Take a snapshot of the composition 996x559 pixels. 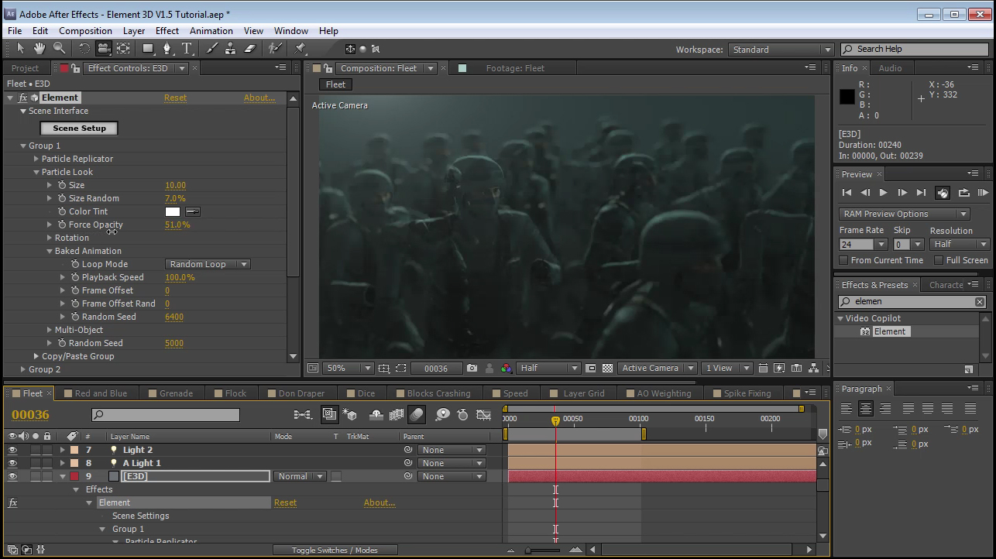(472, 369)
